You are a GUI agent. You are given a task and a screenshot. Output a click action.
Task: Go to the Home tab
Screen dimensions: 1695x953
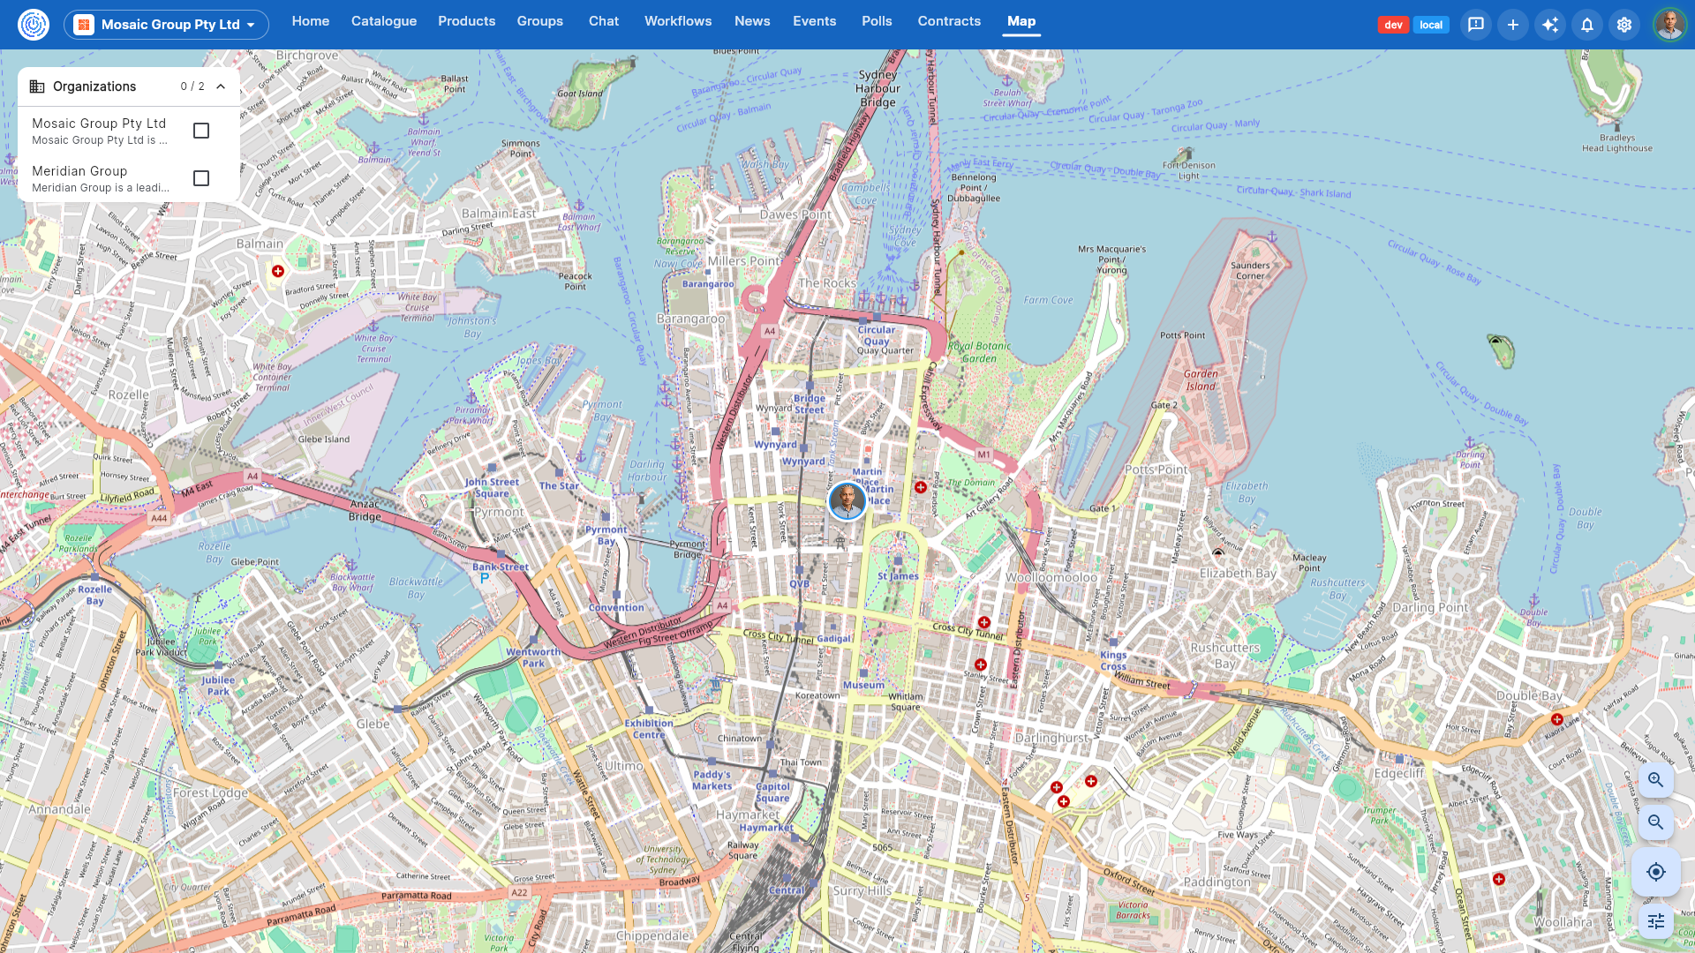pyautogui.click(x=311, y=21)
